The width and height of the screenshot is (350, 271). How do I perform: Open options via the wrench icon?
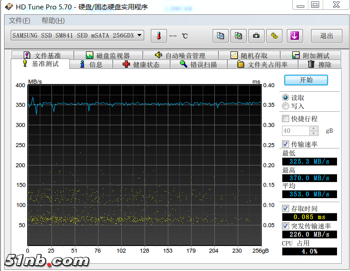tap(274, 36)
